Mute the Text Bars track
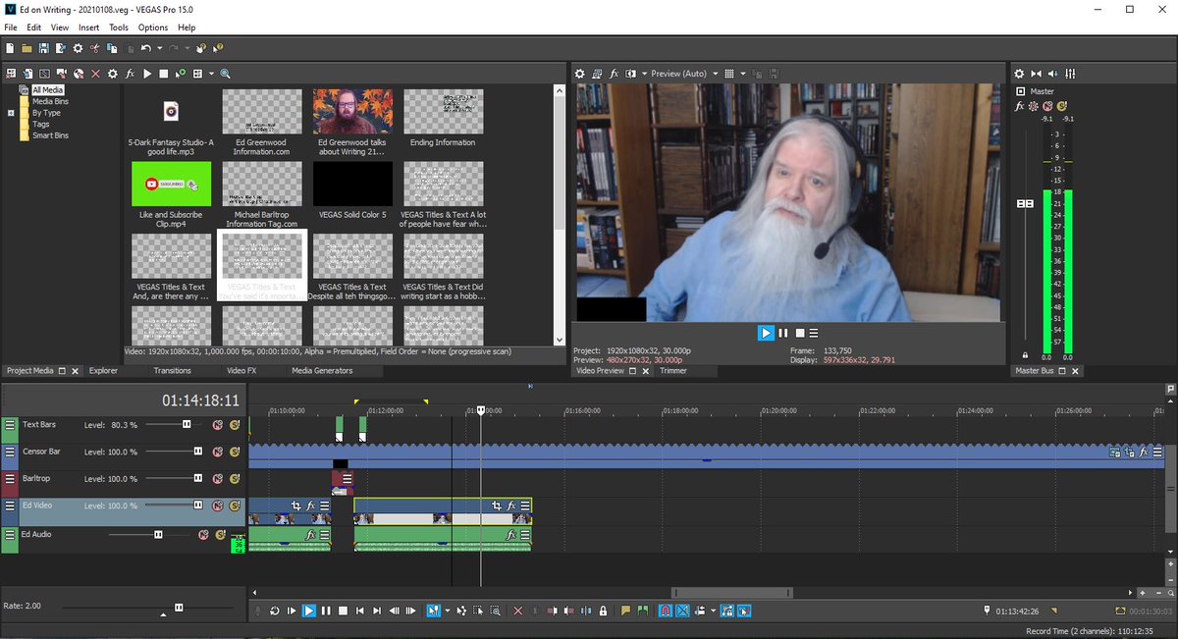Screen dimensions: 1178x639 (219, 425)
